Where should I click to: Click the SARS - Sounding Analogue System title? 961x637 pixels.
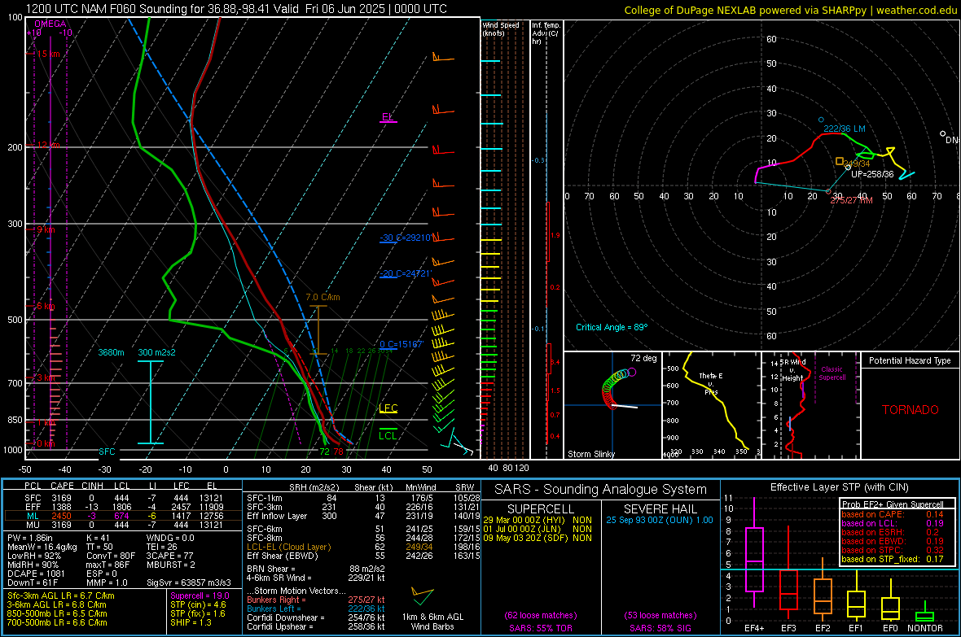[601, 490]
